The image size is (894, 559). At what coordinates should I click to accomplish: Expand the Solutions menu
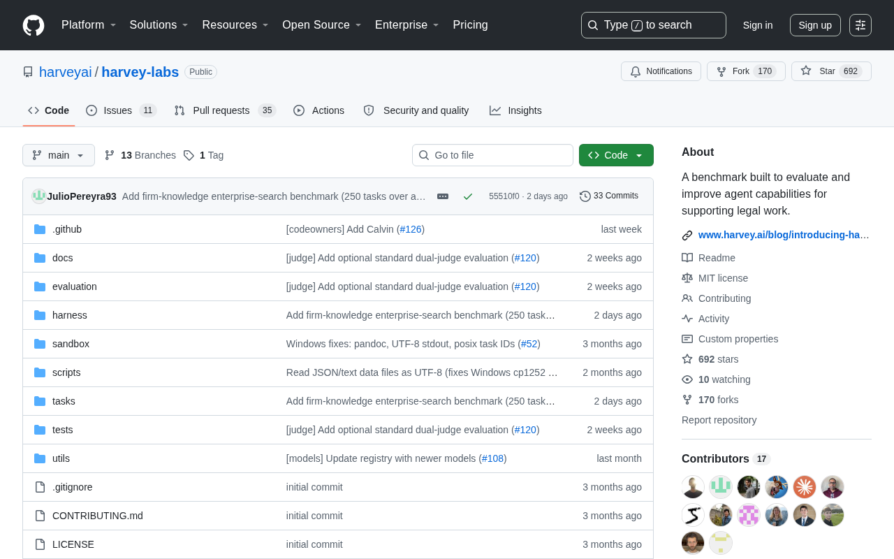(x=159, y=25)
